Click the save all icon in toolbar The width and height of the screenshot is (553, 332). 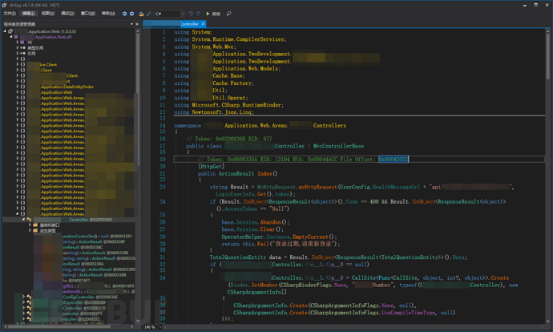tap(149, 14)
